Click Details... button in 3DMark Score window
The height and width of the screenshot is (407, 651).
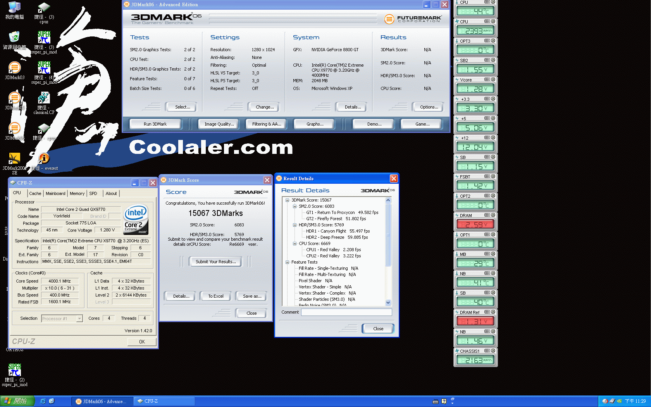click(x=179, y=296)
